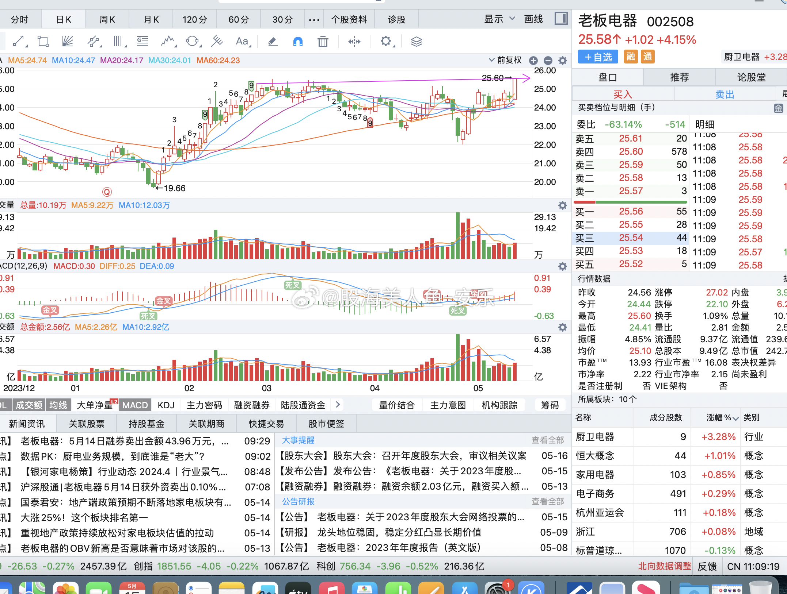Viewport: 787px width, 594px height.
Task: Click the orange 融 margin badge
Action: [631, 57]
